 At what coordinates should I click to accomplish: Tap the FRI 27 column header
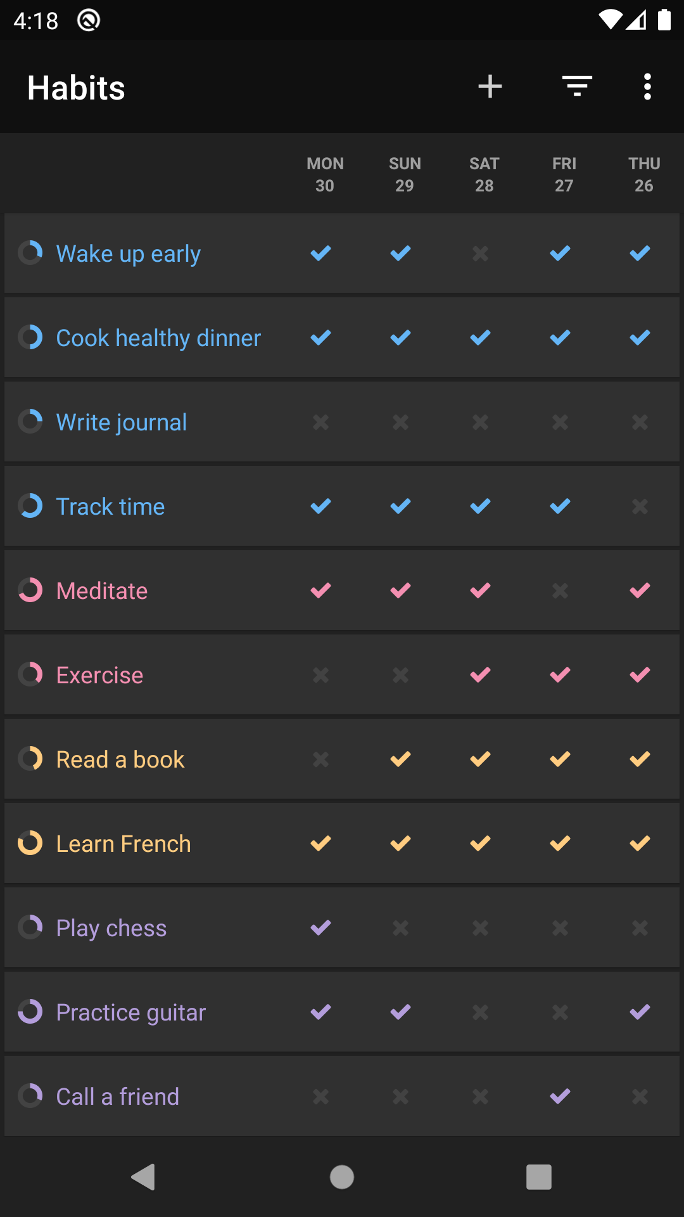pyautogui.click(x=564, y=174)
